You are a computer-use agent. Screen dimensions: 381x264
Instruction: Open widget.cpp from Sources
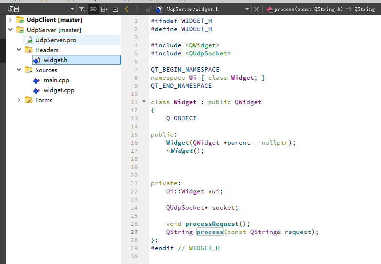pyautogui.click(x=59, y=90)
